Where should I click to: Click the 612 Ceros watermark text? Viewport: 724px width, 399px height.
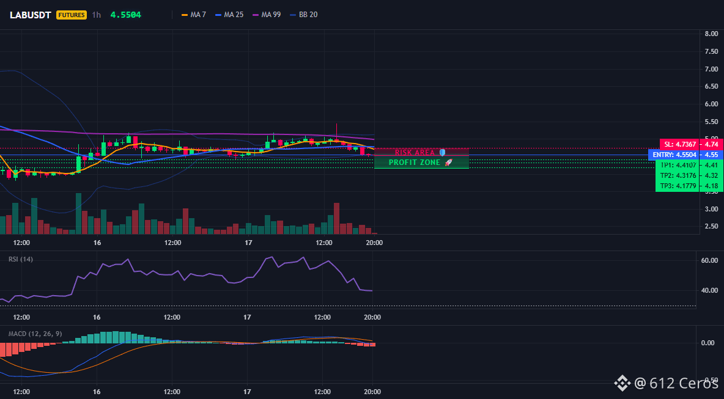click(676, 383)
